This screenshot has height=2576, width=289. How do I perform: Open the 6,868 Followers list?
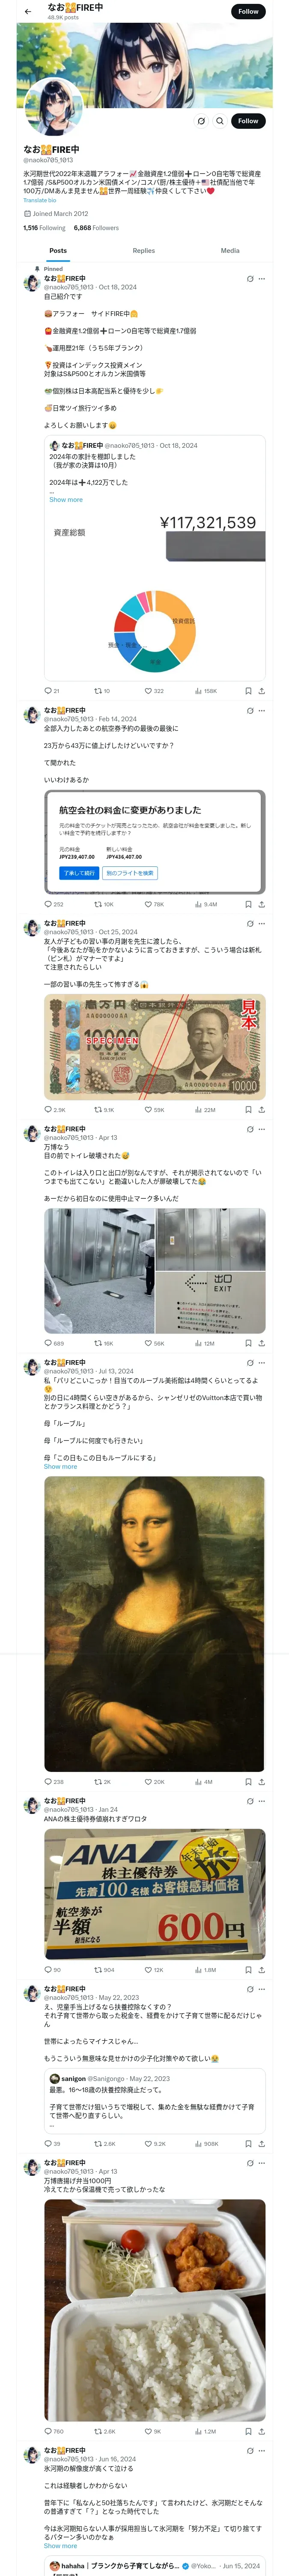97,228
